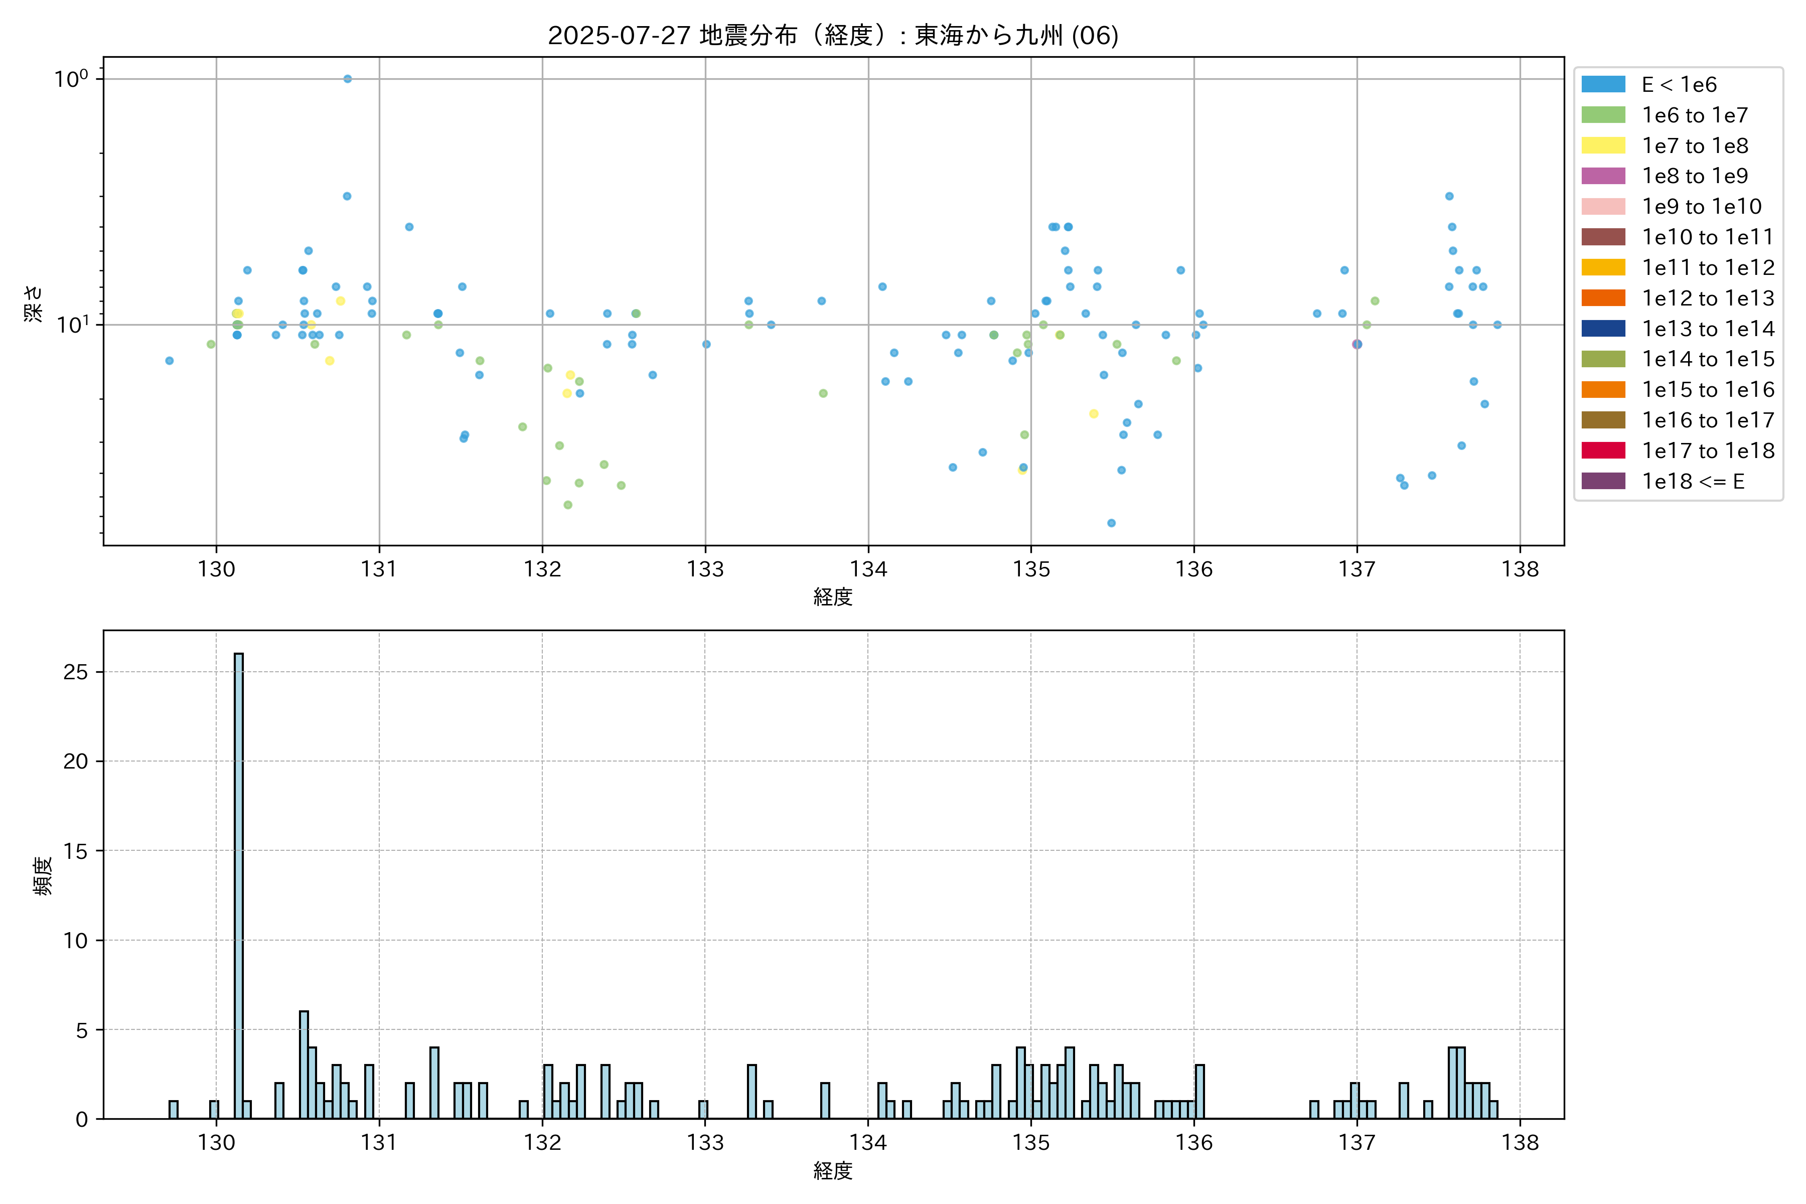Click the 25 tick label on histogram

tap(76, 673)
